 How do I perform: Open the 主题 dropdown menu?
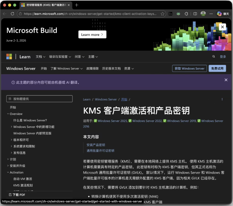(x=93, y=57)
